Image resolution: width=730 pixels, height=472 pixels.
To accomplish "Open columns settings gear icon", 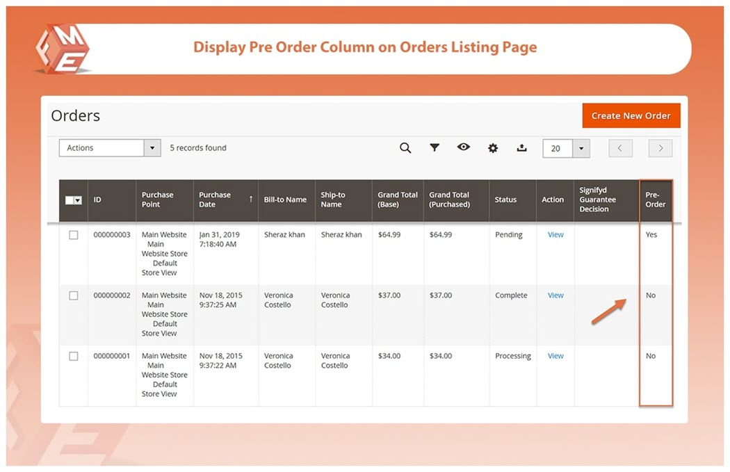I will [493, 148].
